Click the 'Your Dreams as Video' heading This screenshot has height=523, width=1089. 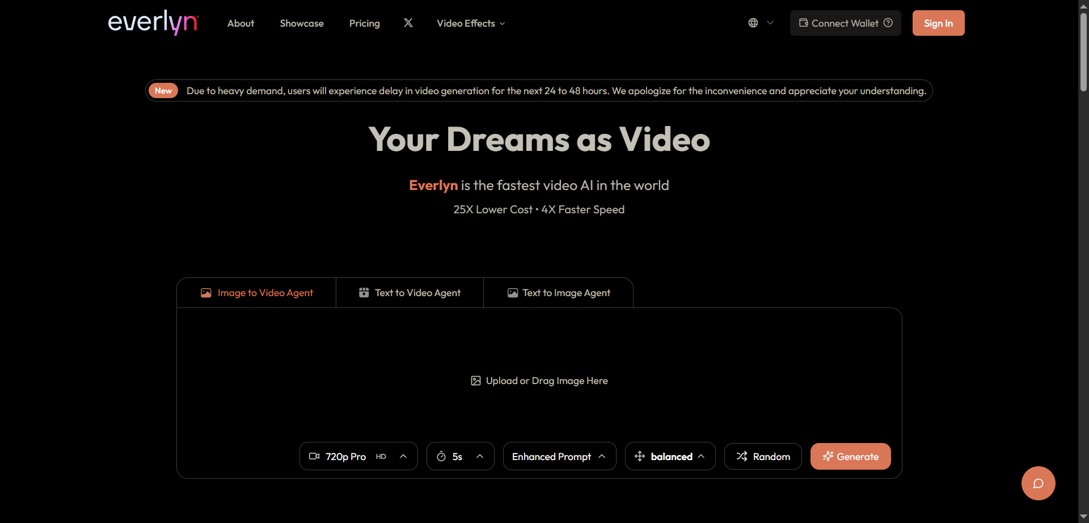[539, 140]
